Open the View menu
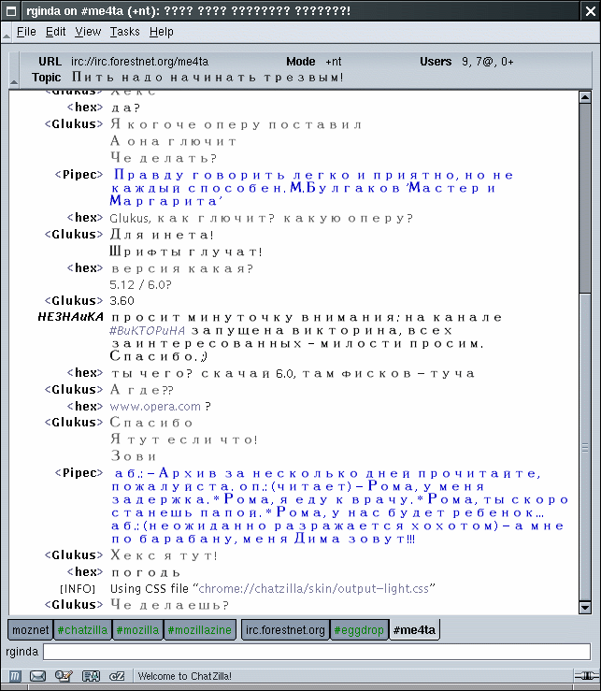This screenshot has height=691, width=601. click(x=88, y=32)
